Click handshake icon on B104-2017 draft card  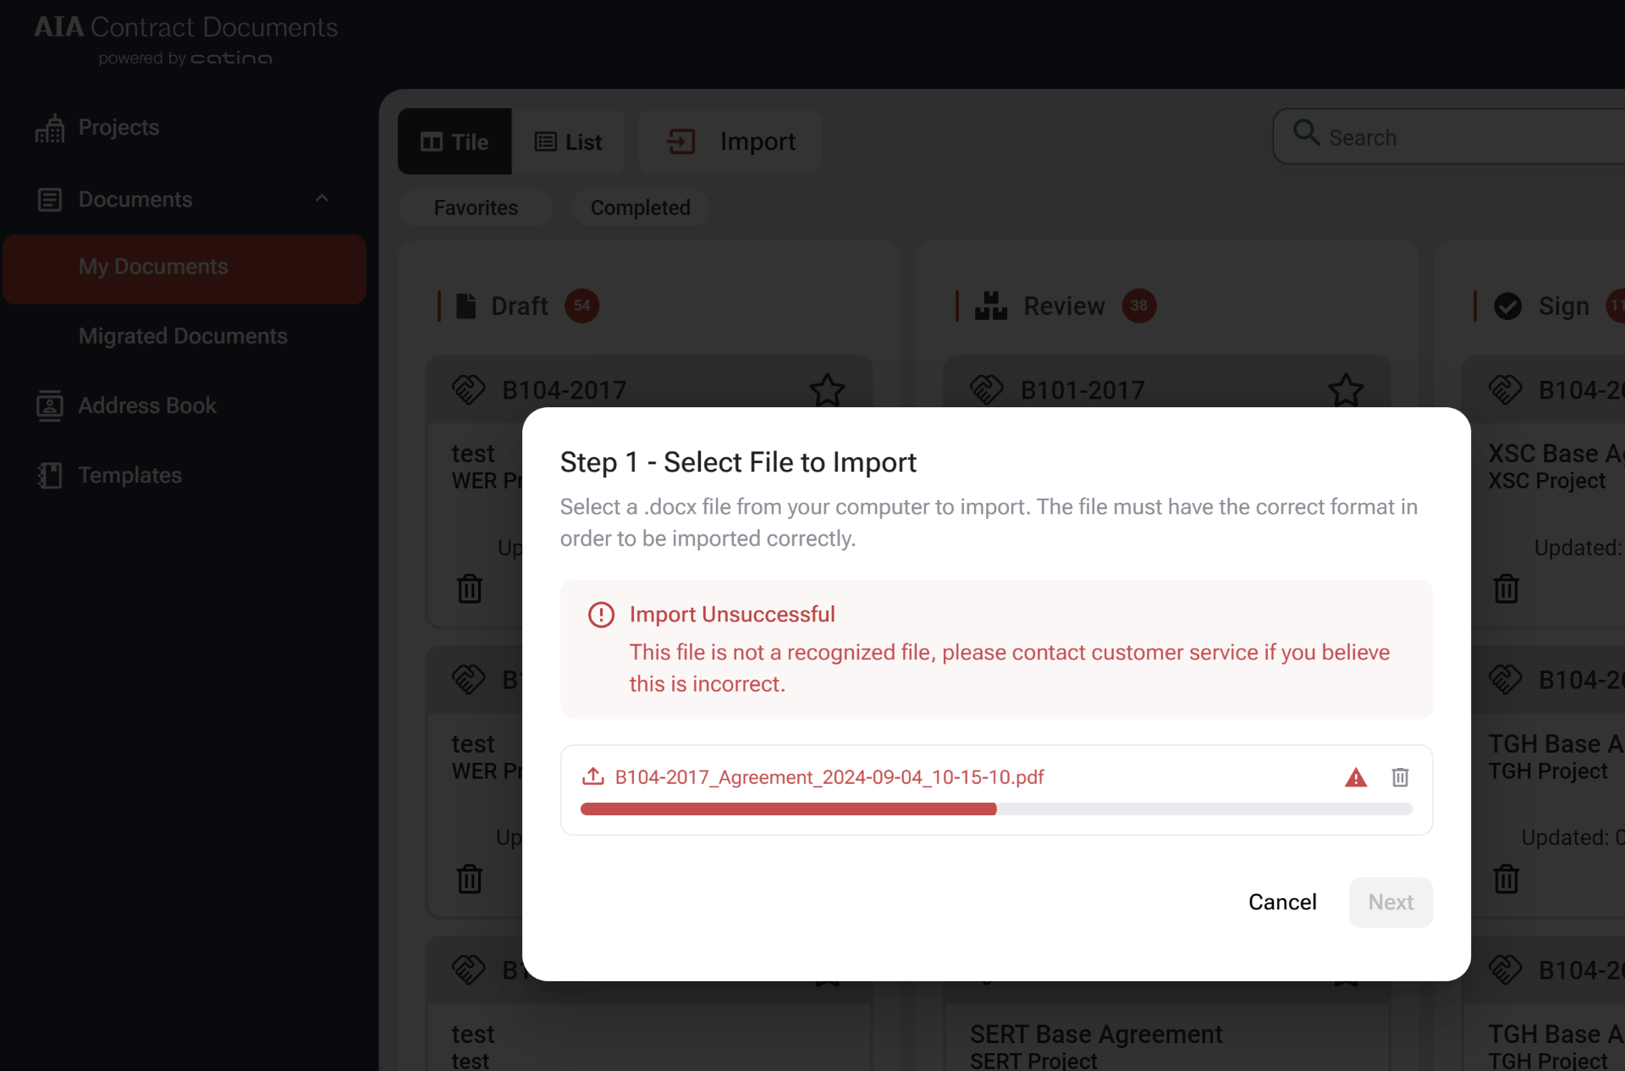coord(468,389)
